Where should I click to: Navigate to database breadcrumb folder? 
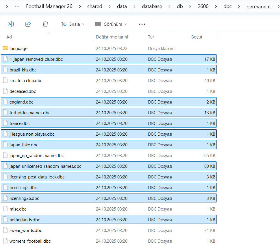tap(152, 6)
